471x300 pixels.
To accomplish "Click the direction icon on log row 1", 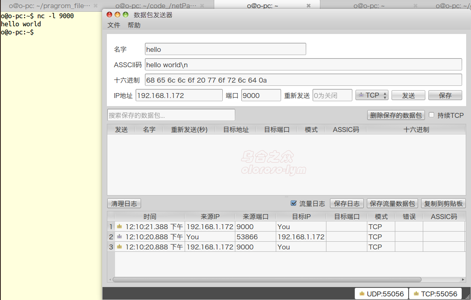I will 119,226.
